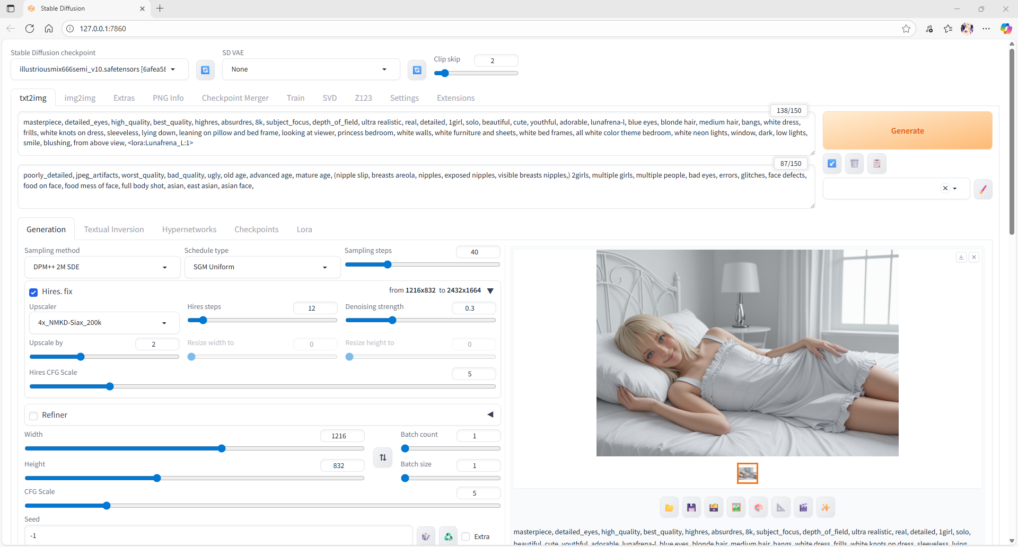Viewport: 1018px width, 547px height.
Task: Expand the Refiner section arrow
Action: click(490, 414)
